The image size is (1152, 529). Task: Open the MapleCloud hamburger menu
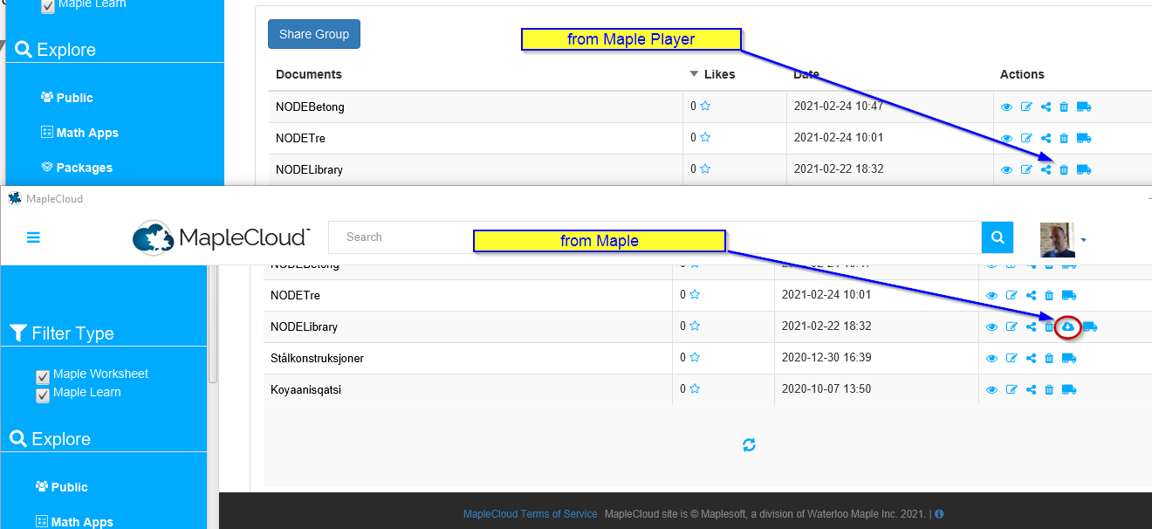(x=33, y=237)
